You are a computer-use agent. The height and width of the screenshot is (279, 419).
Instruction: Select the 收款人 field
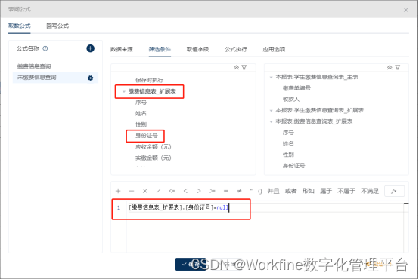[291, 100]
